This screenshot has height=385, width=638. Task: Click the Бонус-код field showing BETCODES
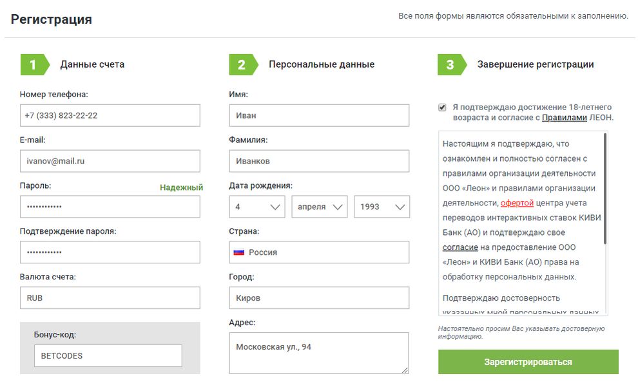(108, 355)
